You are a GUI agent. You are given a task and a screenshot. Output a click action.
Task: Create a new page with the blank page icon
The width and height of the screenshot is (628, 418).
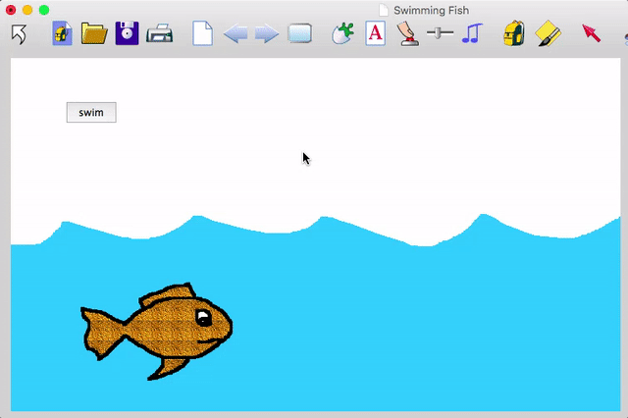click(x=203, y=33)
